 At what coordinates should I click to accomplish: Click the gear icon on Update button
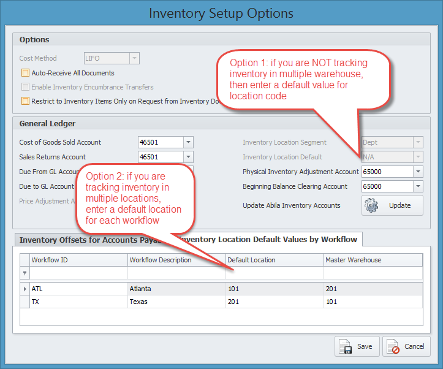click(x=372, y=205)
